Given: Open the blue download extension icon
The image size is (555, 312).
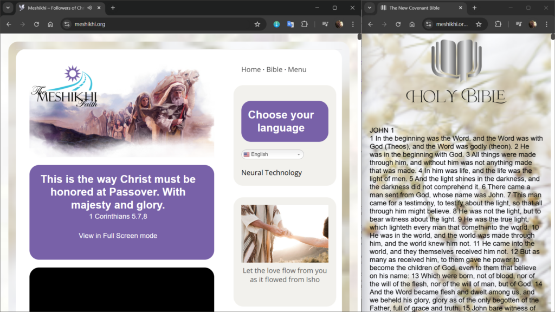Looking at the screenshot, I should point(276,24).
